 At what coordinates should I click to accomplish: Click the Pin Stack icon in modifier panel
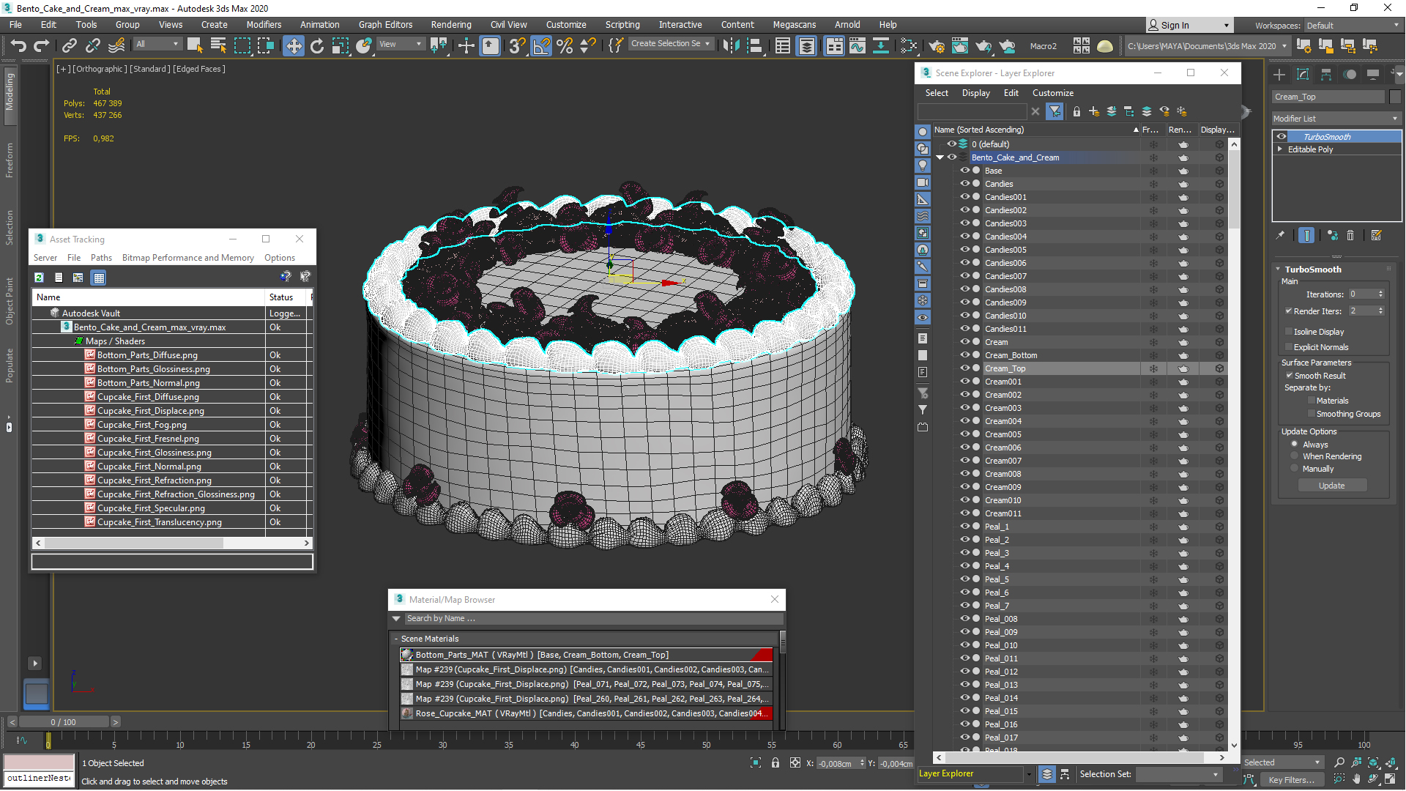(1280, 235)
